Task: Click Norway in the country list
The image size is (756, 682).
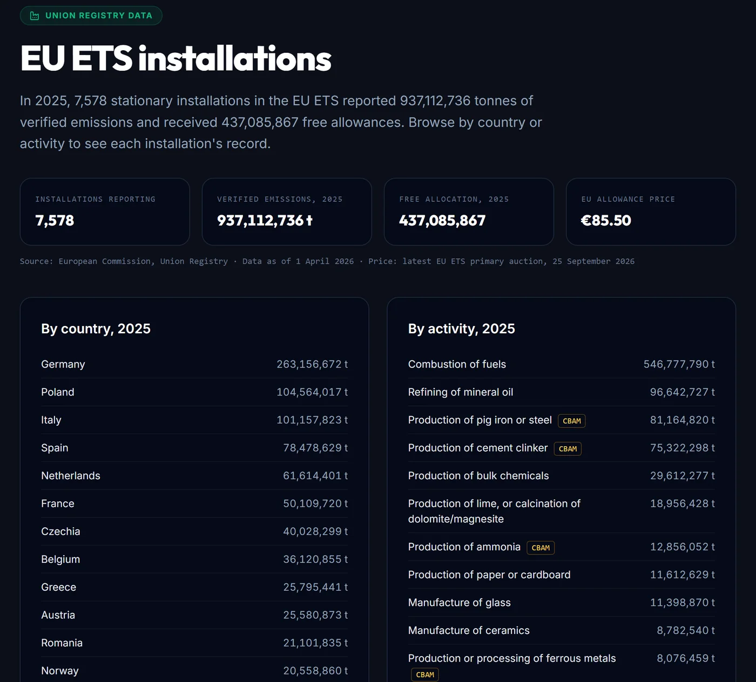Action: point(194,671)
